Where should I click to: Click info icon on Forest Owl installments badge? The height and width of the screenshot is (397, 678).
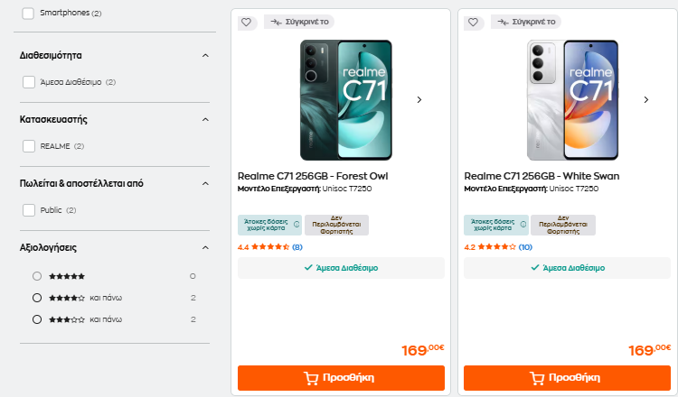(x=297, y=225)
